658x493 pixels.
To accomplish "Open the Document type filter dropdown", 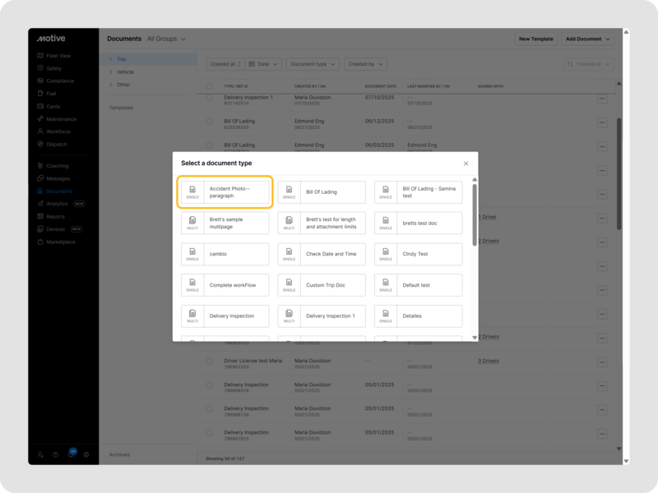I will coord(313,64).
